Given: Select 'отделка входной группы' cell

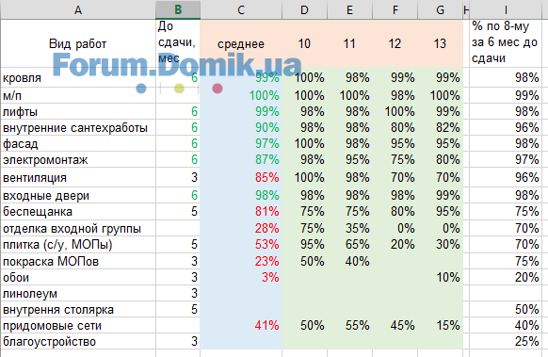Looking at the screenshot, I should [x=78, y=228].
